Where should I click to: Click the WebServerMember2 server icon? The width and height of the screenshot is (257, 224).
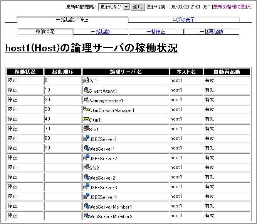point(87,216)
